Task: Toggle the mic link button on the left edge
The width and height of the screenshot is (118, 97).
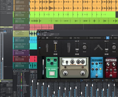Action: (40, 48)
